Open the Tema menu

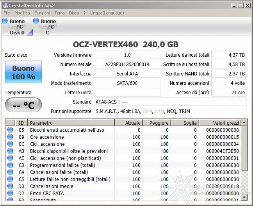tap(59, 13)
